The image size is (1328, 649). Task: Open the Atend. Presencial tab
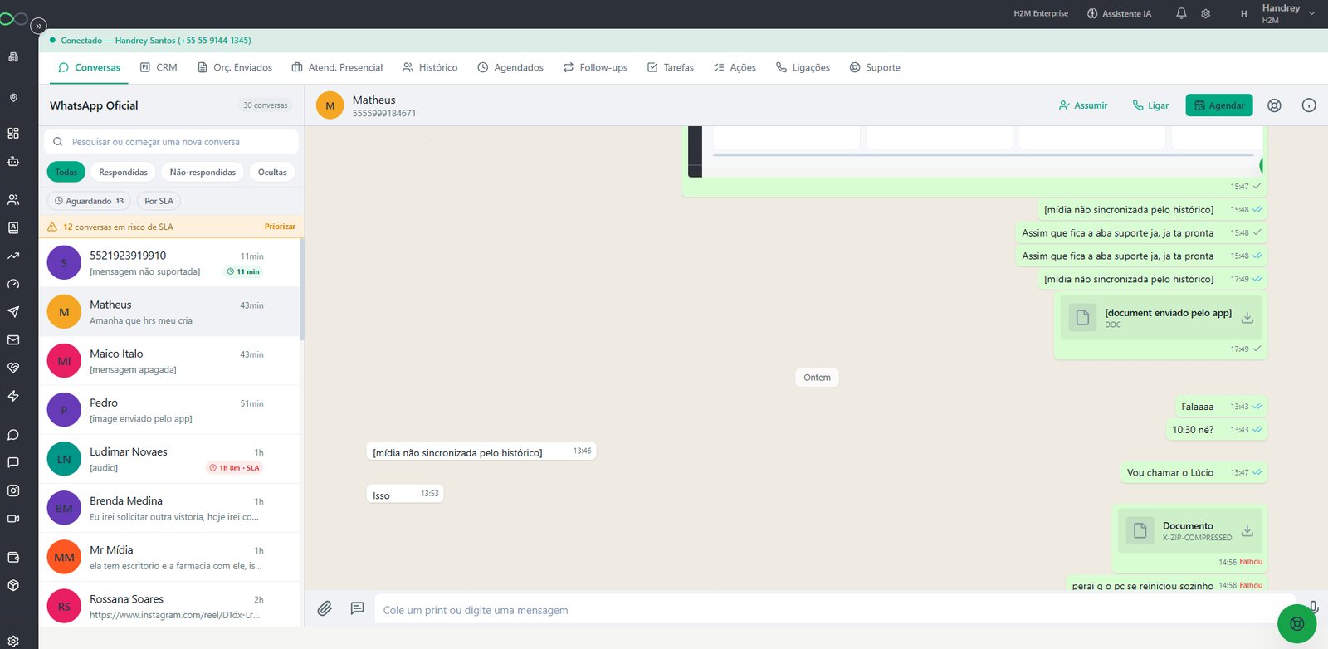337,67
